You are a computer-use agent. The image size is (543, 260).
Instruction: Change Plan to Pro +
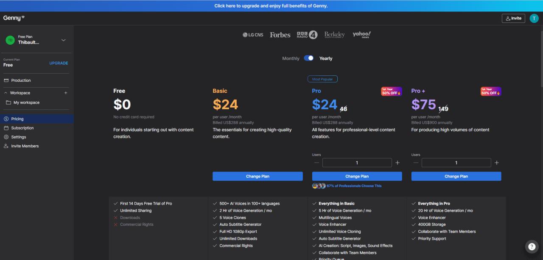456,176
